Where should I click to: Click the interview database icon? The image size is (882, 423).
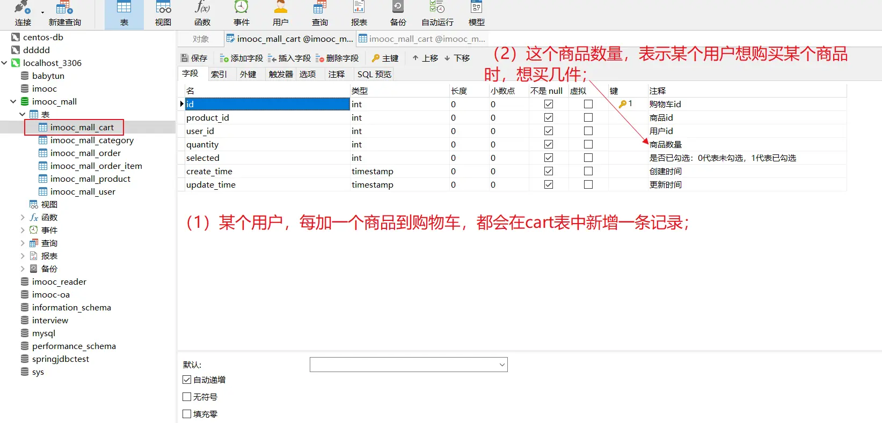(25, 320)
